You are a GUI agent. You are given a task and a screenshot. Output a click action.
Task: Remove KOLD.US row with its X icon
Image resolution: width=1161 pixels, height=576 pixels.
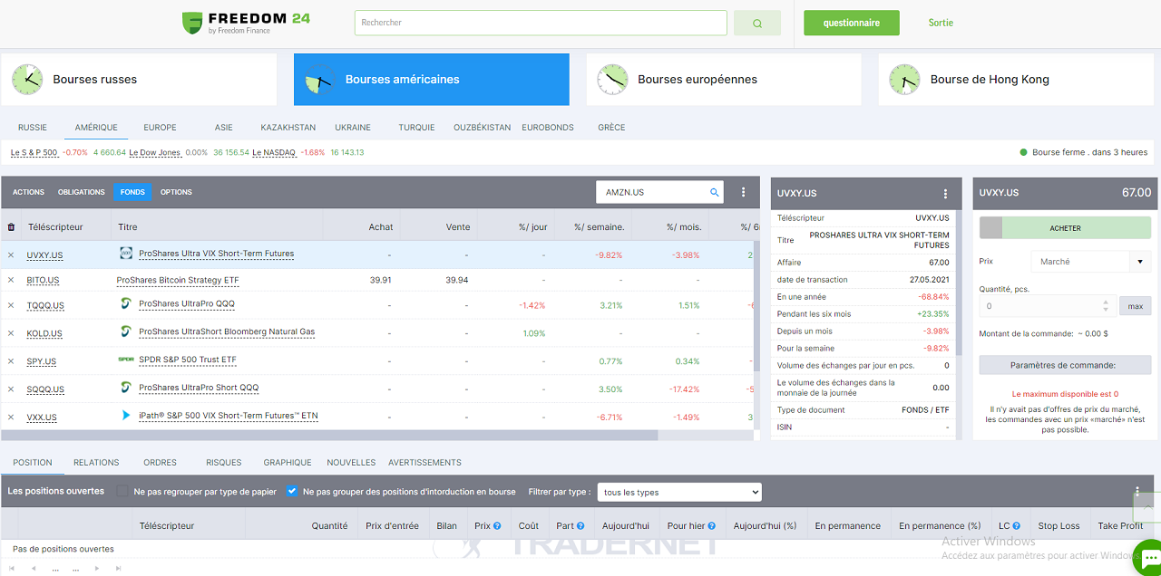[11, 334]
